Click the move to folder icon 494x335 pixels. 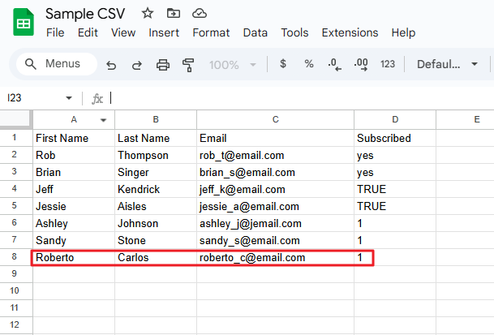click(x=172, y=13)
